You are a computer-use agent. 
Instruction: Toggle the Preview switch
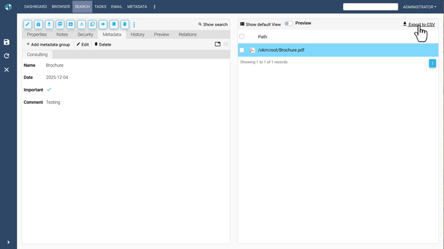289,23
